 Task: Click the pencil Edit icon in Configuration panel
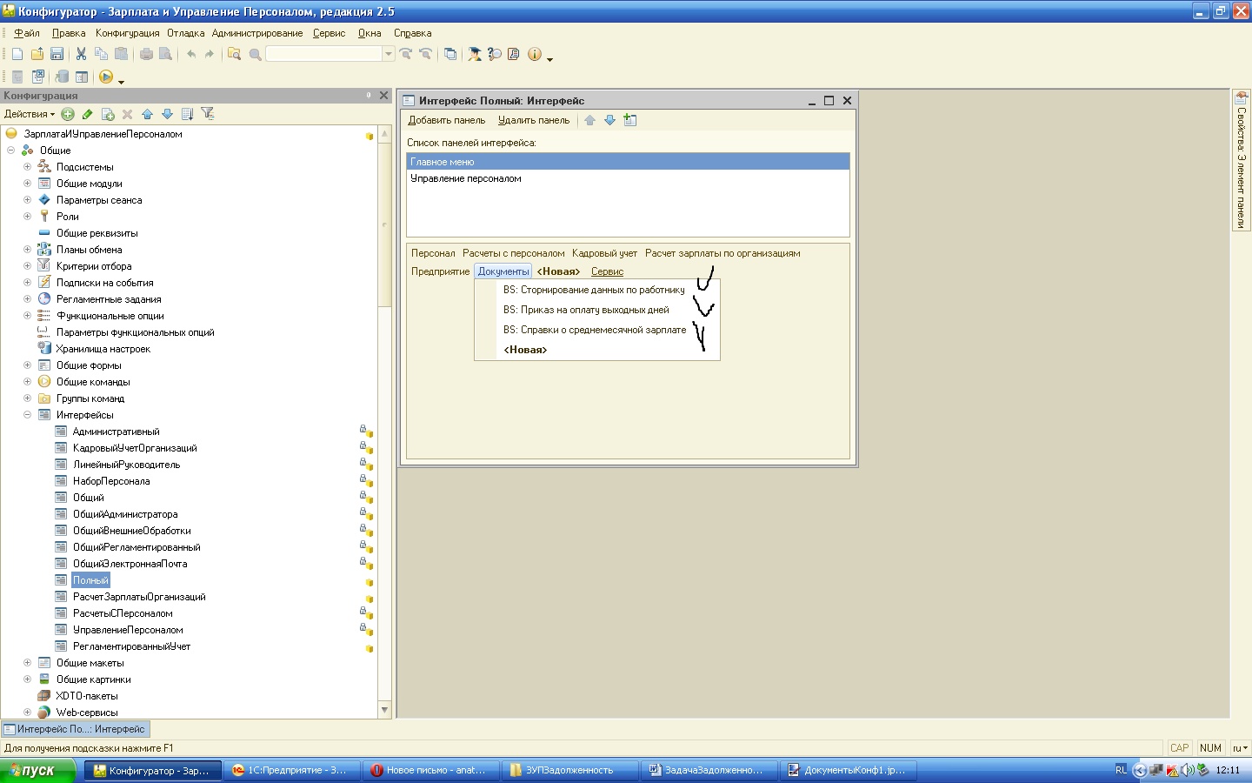tap(88, 114)
